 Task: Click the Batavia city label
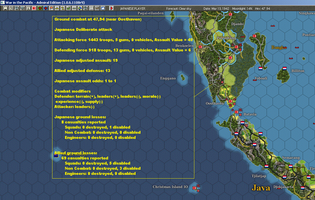[x=250, y=114]
